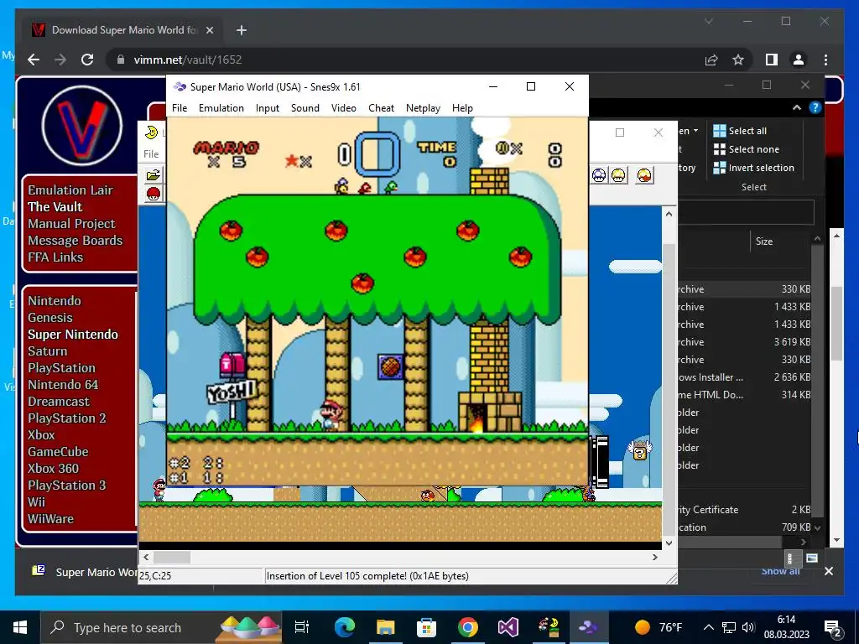Image resolution: width=859 pixels, height=644 pixels.
Task: Open the Sound menu in Snes9x
Action: coord(305,108)
